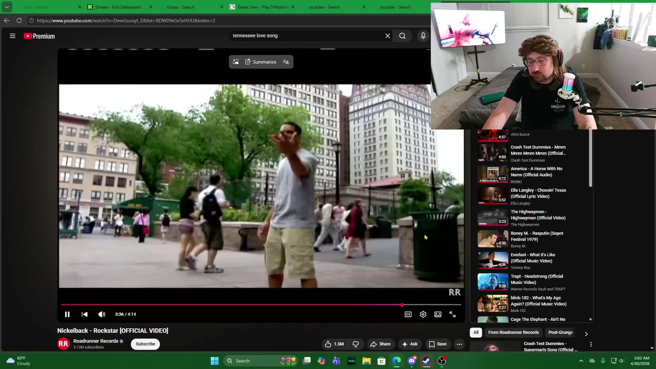This screenshot has height=369, width=656.
Task: Click the RR channel avatar
Action: click(64, 344)
